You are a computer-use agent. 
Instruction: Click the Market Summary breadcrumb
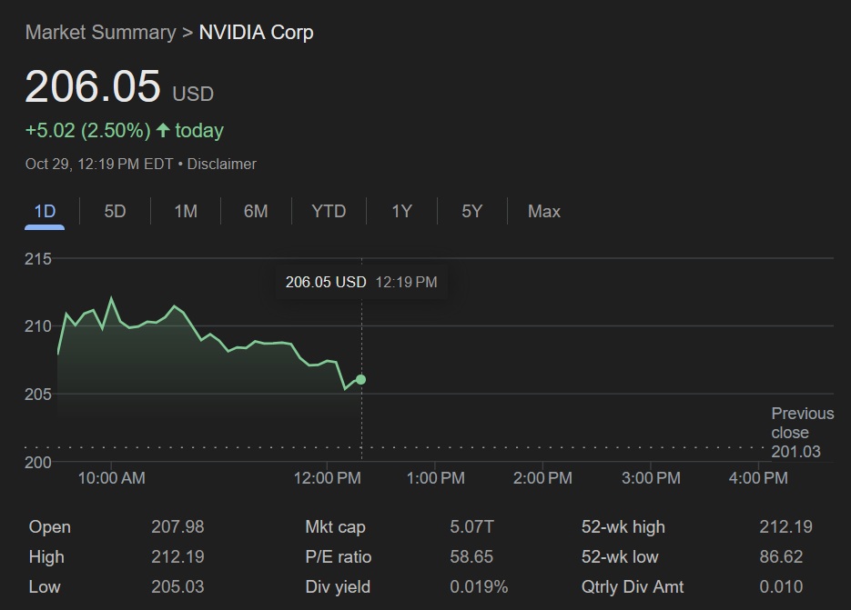tap(100, 33)
